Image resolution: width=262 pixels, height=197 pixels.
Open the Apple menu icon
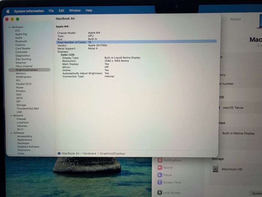point(8,11)
